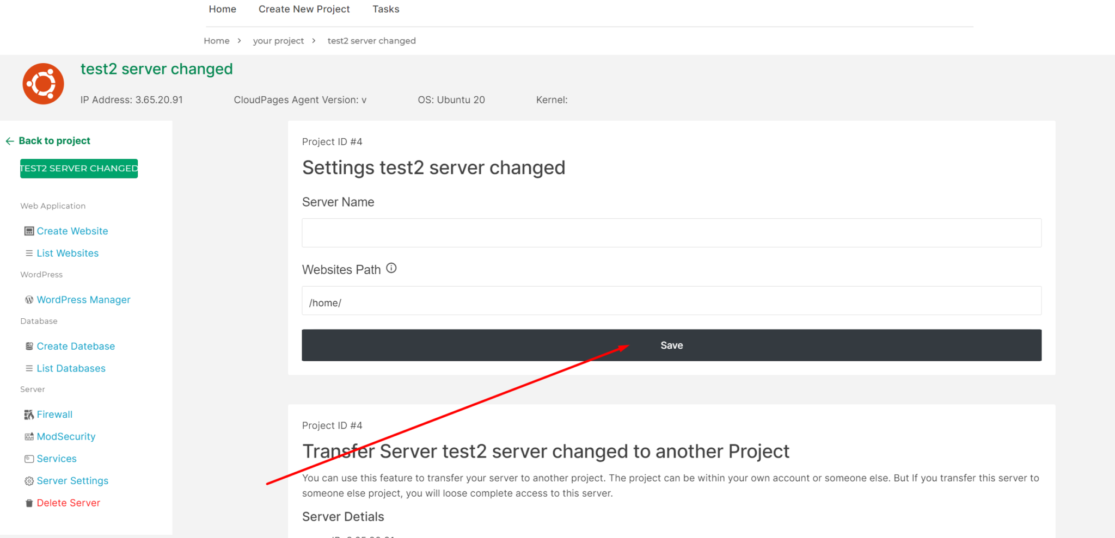The image size is (1115, 538).
Task: Open the Tasks page from the menu
Action: (x=385, y=9)
